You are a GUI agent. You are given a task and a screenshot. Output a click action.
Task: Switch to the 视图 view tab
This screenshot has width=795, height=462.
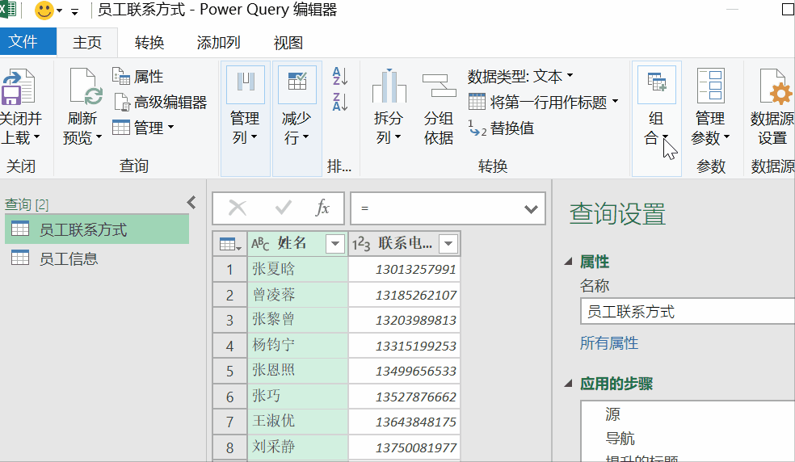288,43
